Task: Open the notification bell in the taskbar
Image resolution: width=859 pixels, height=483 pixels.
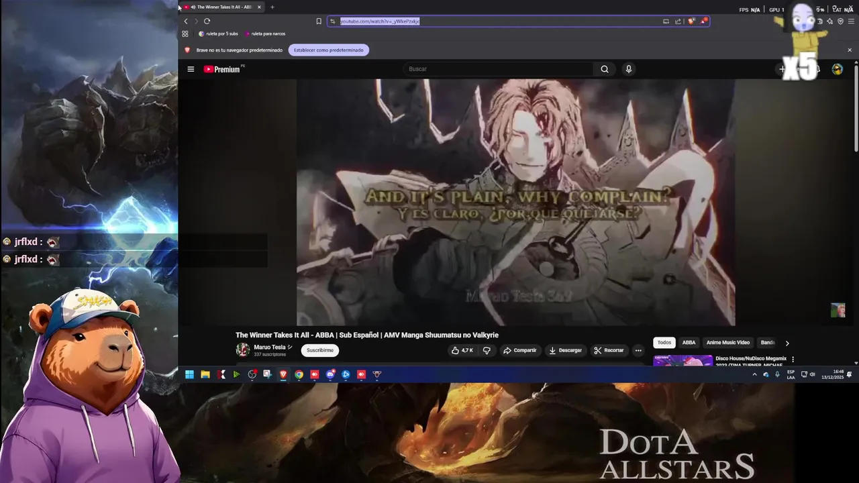Action: (849, 374)
